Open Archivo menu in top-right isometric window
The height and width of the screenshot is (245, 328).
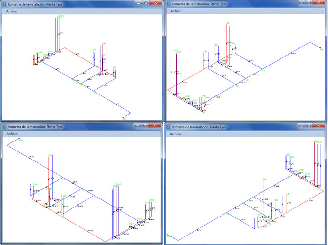(175, 11)
